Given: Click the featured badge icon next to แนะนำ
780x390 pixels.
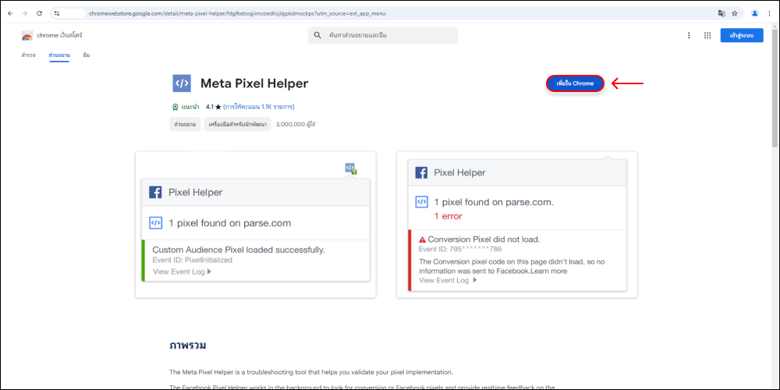Looking at the screenshot, I should pyautogui.click(x=175, y=107).
